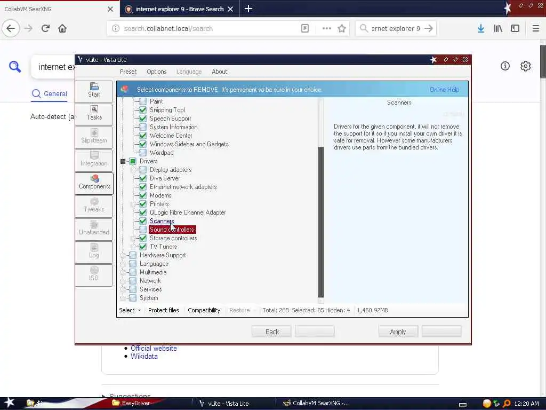The image size is (546, 410).
Task: Uncheck the Speech Support checkbox
Action: pyautogui.click(x=143, y=119)
